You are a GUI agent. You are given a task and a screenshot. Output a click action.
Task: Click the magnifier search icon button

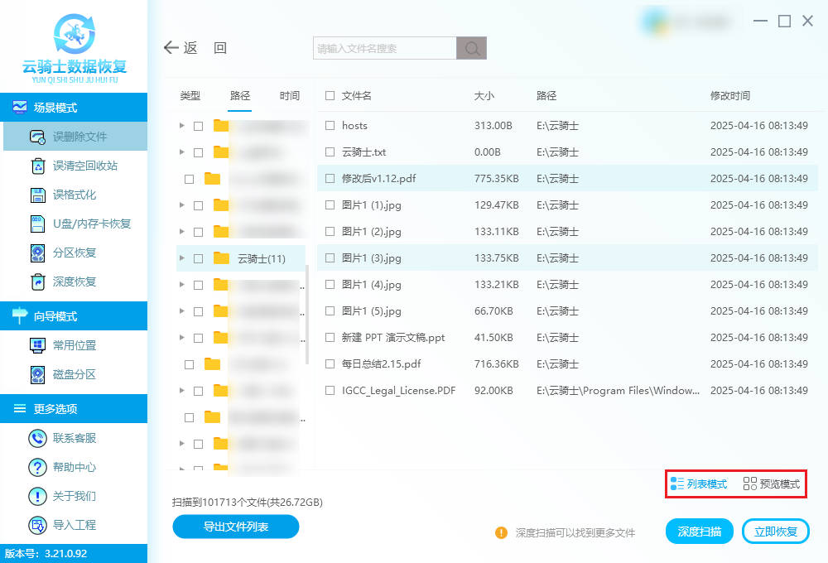click(471, 49)
